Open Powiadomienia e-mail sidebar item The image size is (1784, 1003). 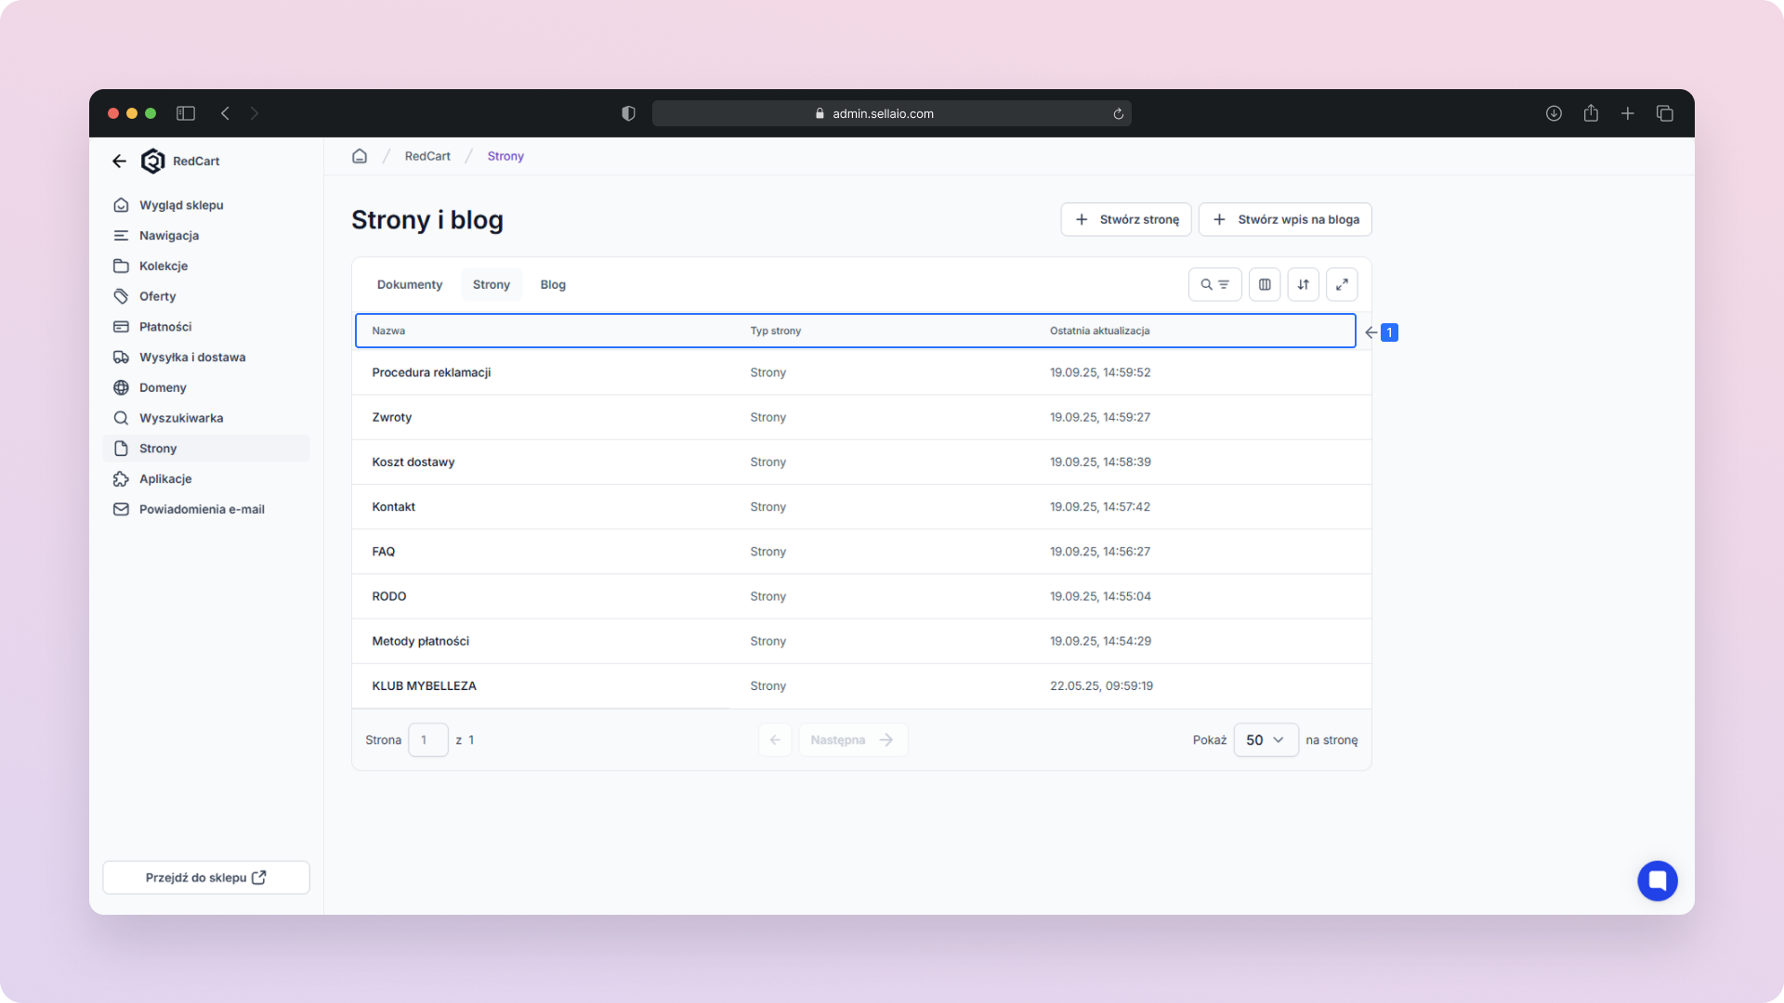[202, 510]
